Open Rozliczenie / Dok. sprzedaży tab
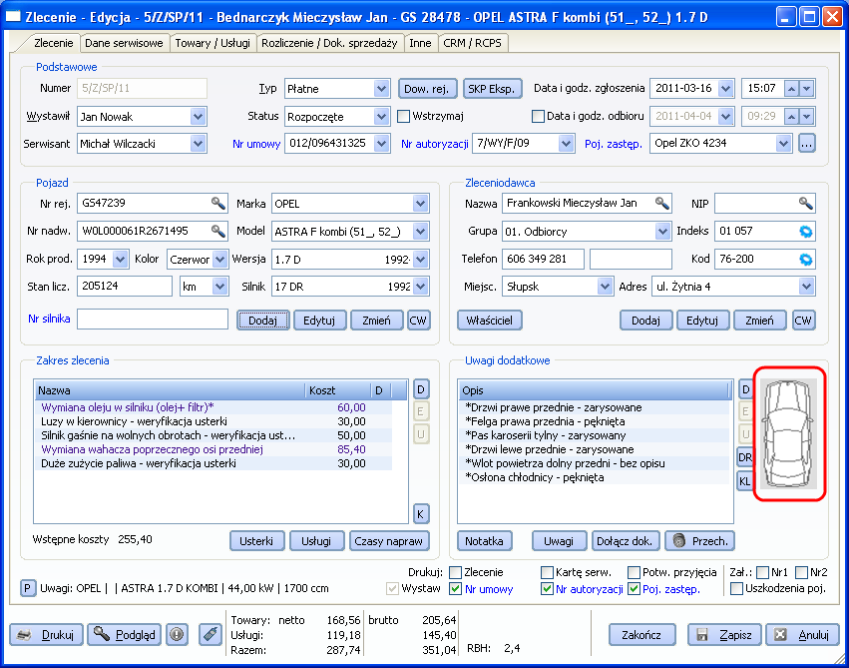The width and height of the screenshot is (849, 668). pos(329,43)
